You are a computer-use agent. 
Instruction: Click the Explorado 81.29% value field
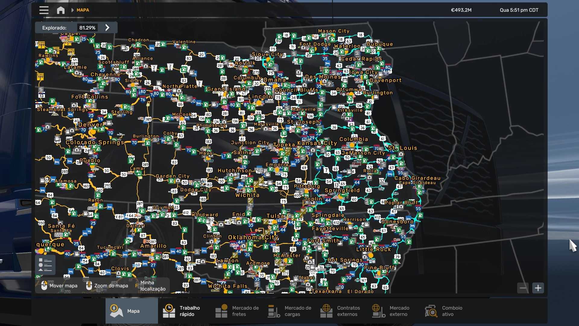[x=87, y=28]
